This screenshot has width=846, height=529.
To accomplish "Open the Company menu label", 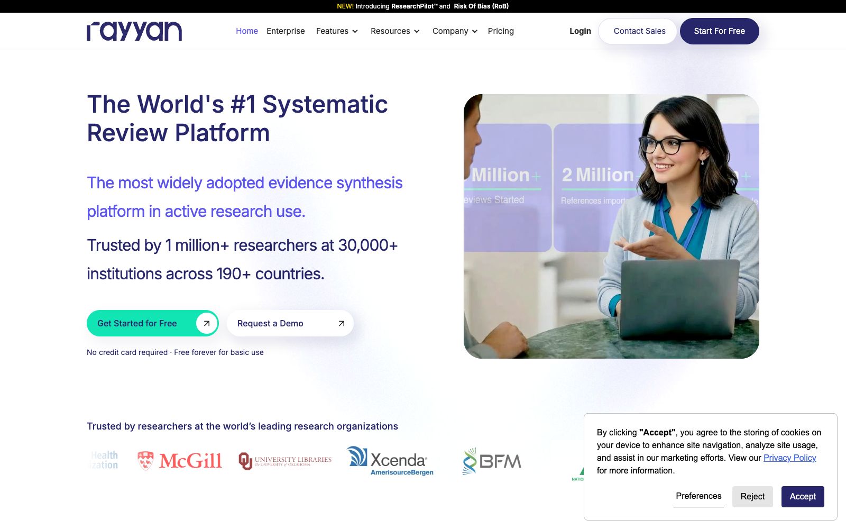I will (x=450, y=31).
